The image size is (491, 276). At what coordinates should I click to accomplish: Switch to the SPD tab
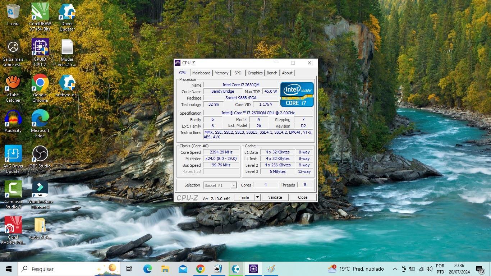(238, 73)
